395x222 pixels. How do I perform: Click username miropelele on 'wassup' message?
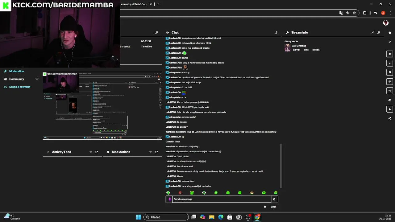[x=175, y=73]
